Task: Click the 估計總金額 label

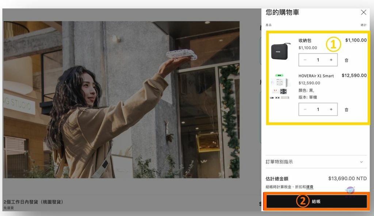Action: [277, 178]
